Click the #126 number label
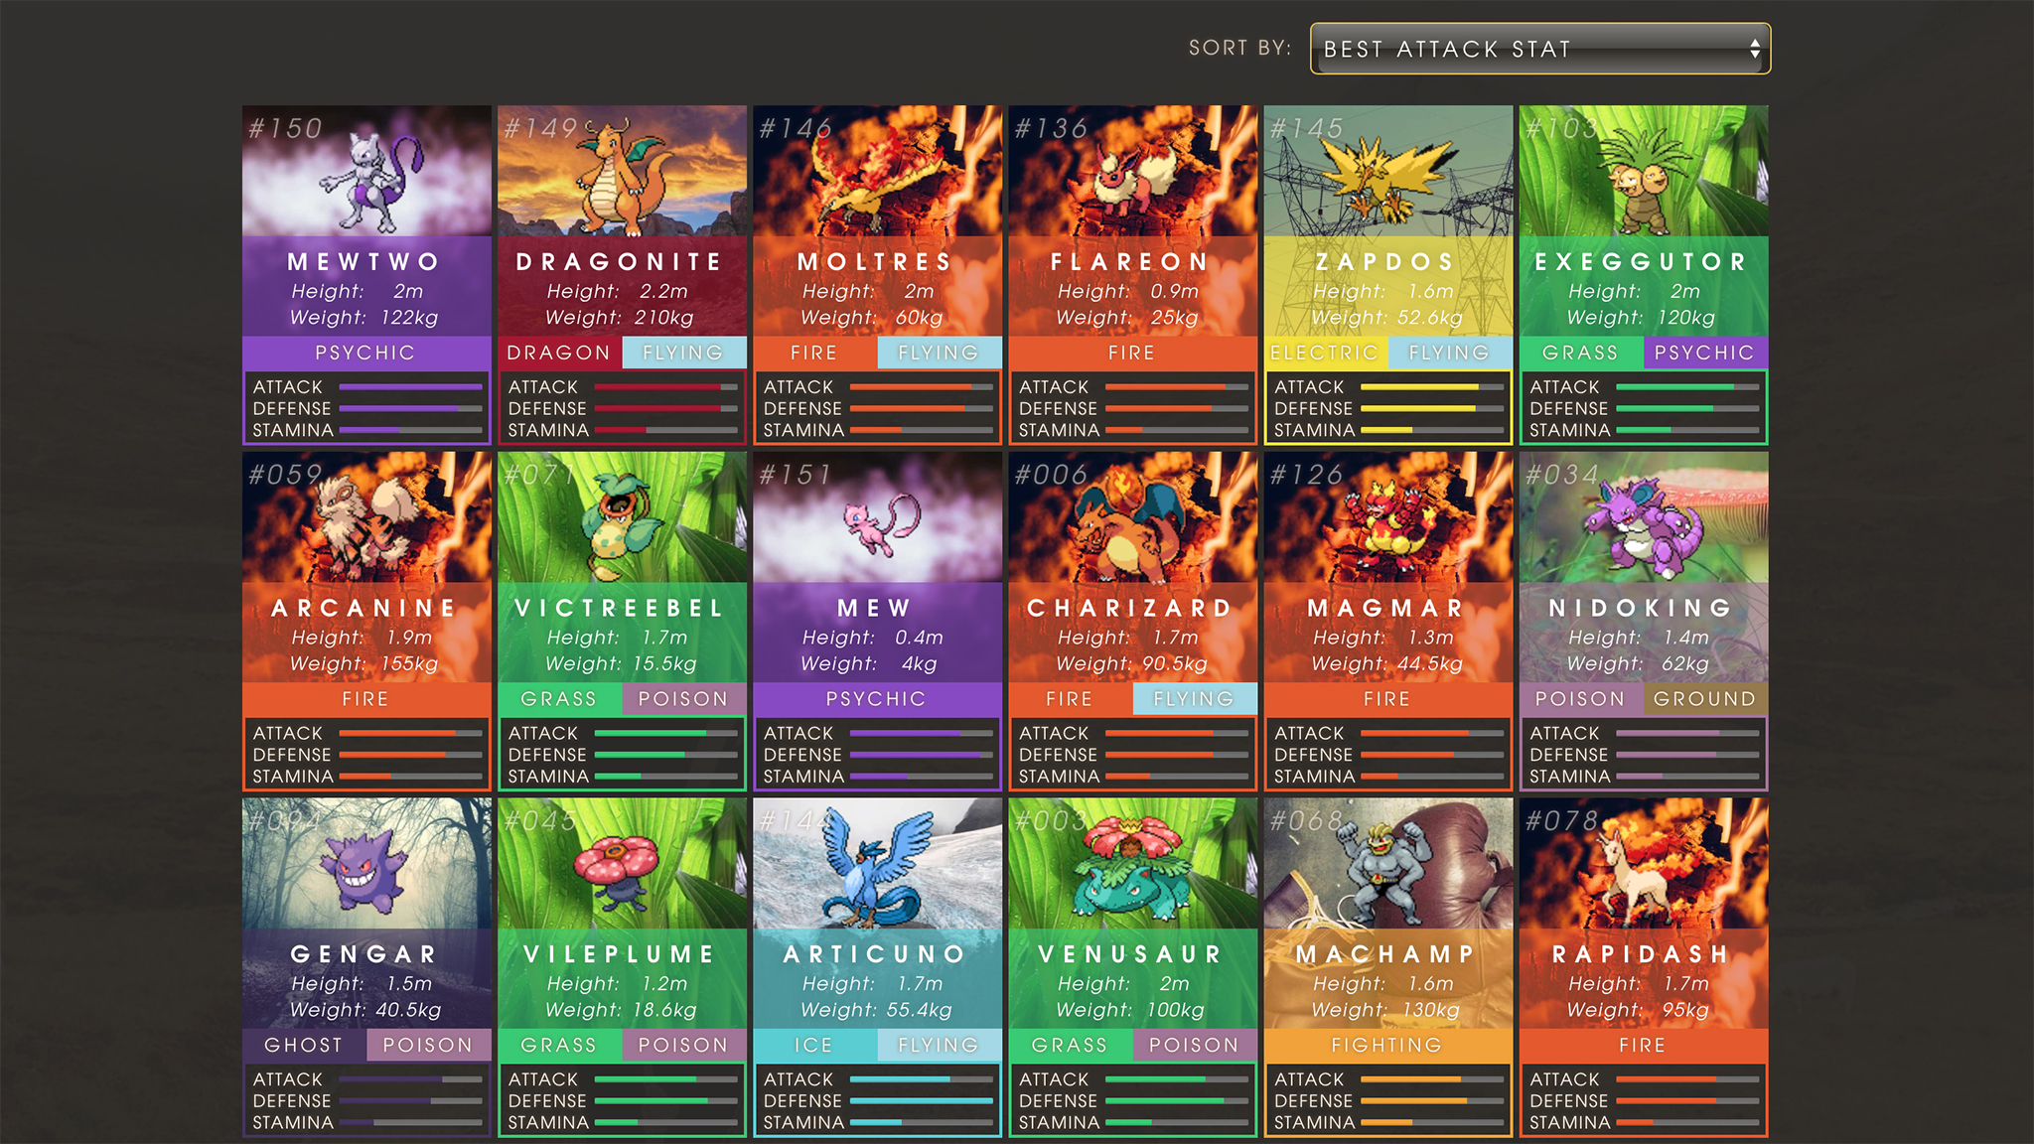The width and height of the screenshot is (2034, 1144). click(x=1307, y=475)
